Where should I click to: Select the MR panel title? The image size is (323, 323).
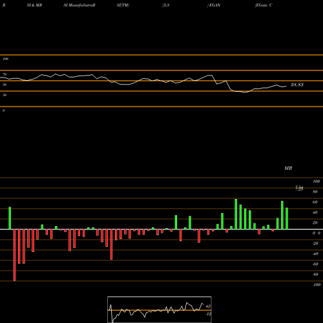point(288,168)
